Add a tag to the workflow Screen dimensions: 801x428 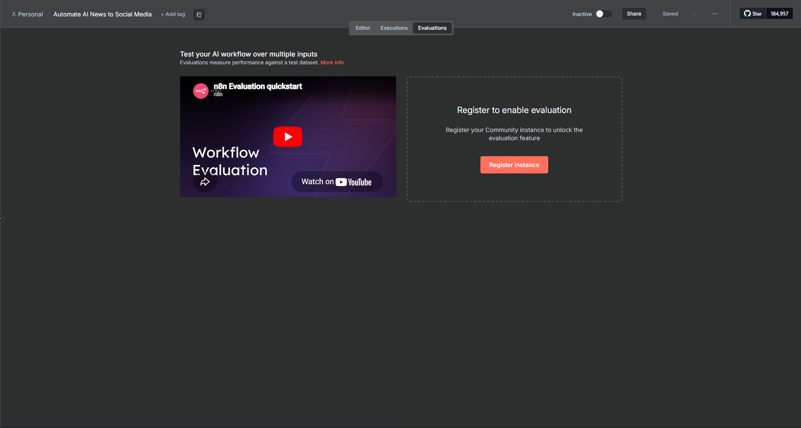pos(173,14)
